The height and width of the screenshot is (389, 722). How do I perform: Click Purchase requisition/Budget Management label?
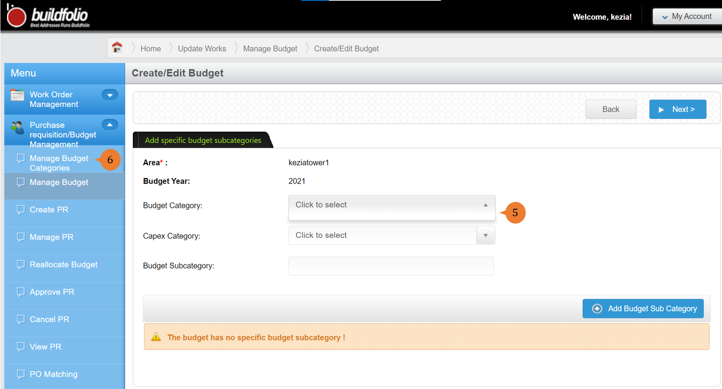pos(63,135)
